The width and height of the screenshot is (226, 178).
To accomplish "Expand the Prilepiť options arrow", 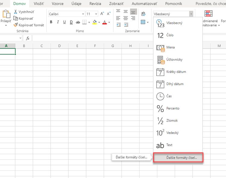I will coord(6,25).
